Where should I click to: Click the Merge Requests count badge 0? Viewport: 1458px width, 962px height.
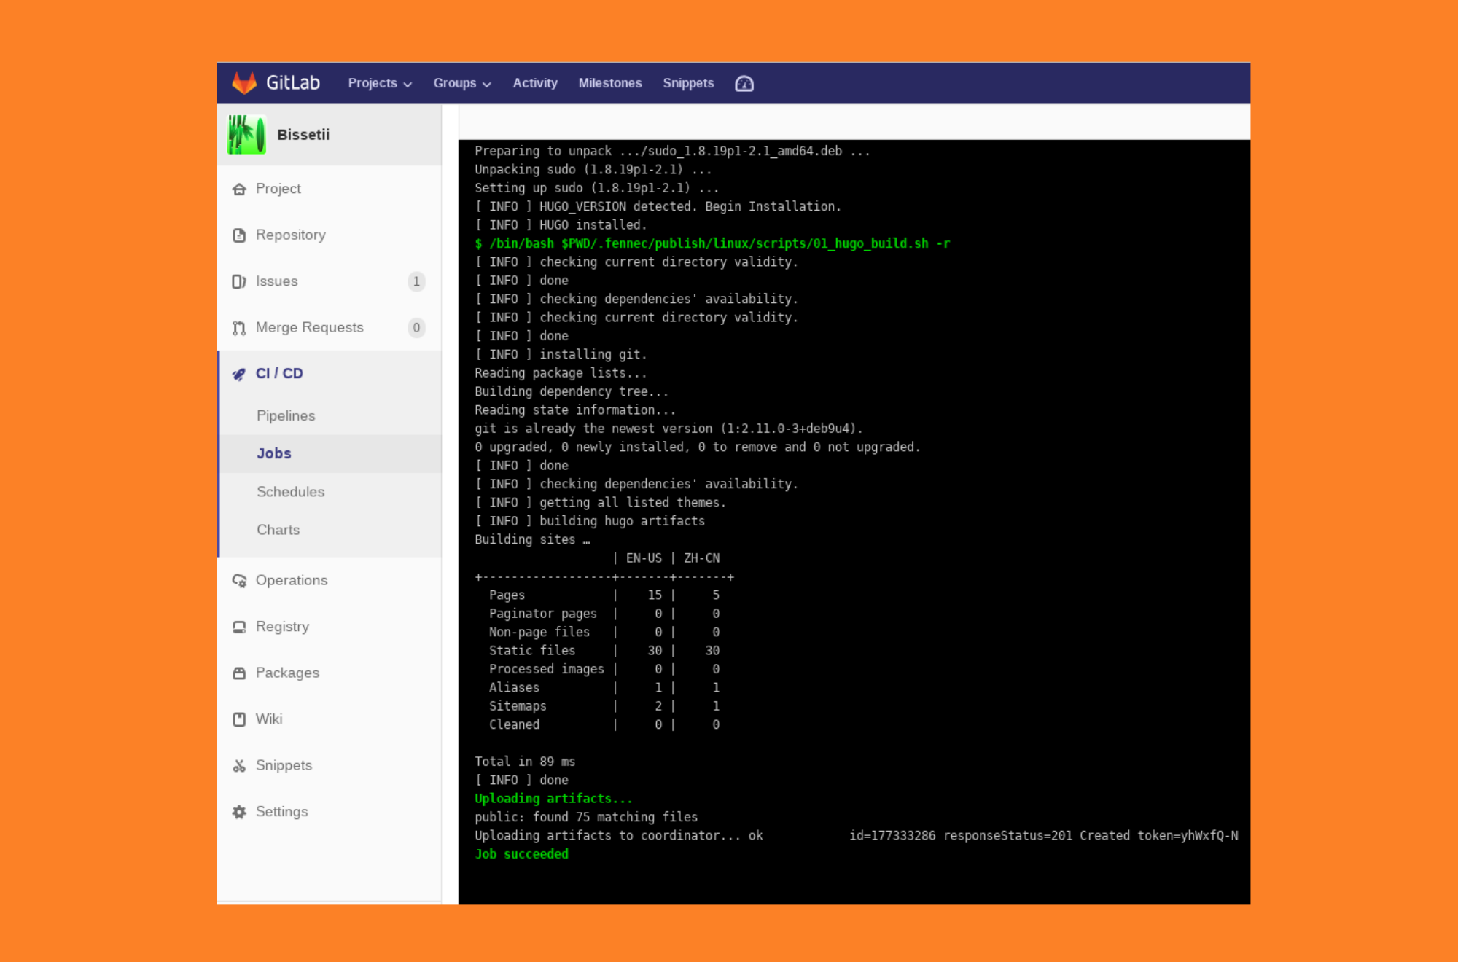(x=416, y=328)
